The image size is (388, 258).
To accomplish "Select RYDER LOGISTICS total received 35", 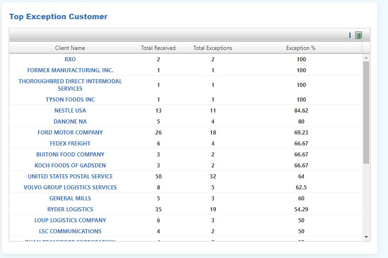I will pyautogui.click(x=158, y=210).
